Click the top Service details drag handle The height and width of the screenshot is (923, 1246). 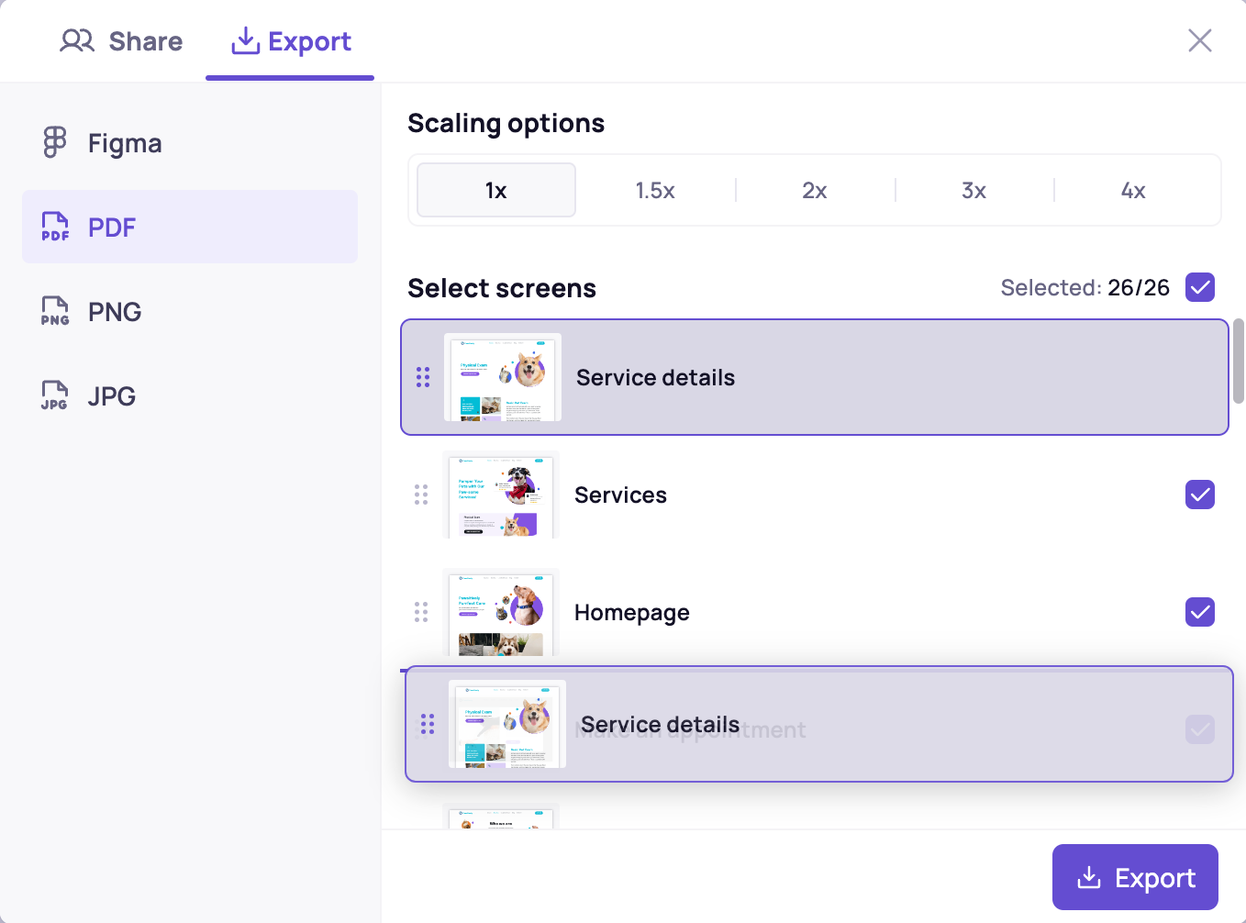coord(423,377)
